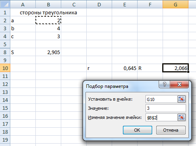Click the lowercase 'r' label in D10
Image resolution: width=196 pixels, height=146 pixels.
[99, 68]
